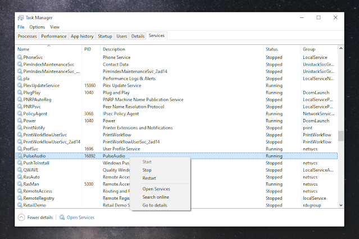
Task: Click the PhoneSvc service gear icon
Action: pyautogui.click(x=20, y=57)
